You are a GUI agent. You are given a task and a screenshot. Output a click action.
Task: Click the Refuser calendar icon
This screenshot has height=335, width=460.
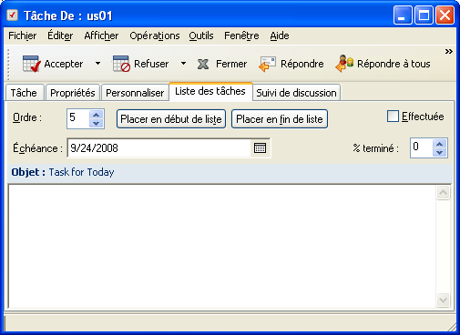click(121, 64)
